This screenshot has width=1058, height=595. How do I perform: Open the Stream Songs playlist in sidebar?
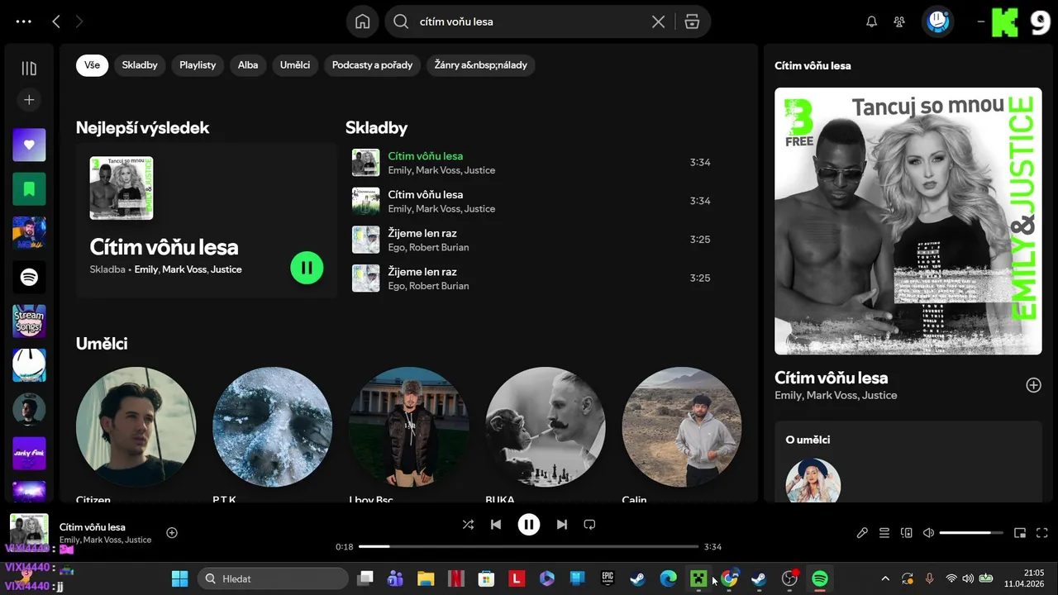click(29, 321)
